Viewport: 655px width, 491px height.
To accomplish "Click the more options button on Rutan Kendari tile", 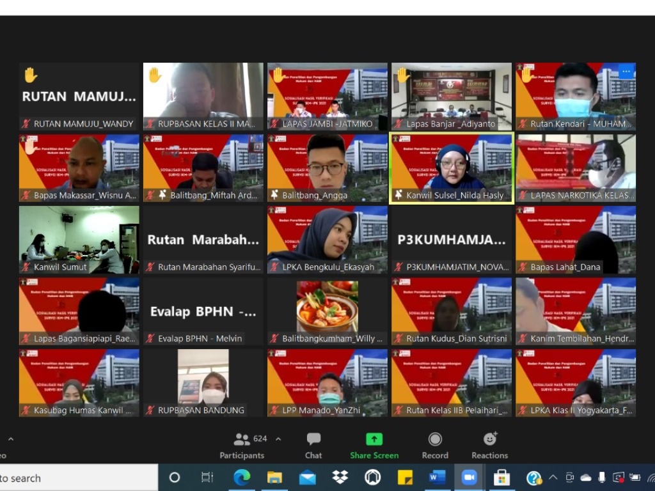I will tap(626, 72).
